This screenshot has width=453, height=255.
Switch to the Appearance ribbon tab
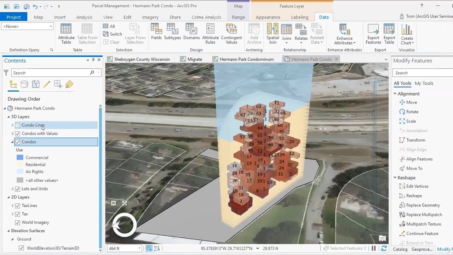point(268,17)
